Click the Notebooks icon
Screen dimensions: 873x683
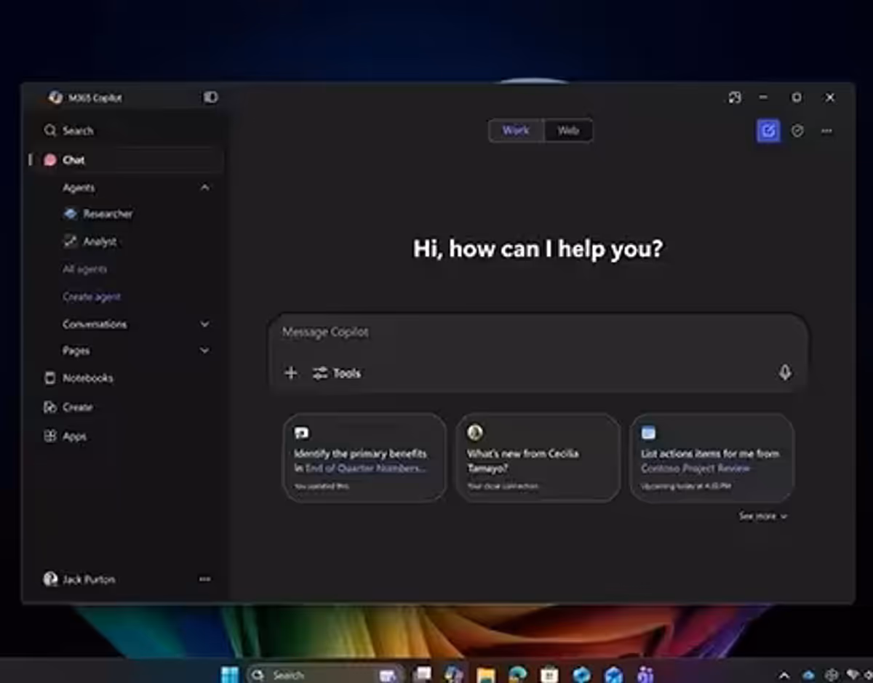point(49,378)
